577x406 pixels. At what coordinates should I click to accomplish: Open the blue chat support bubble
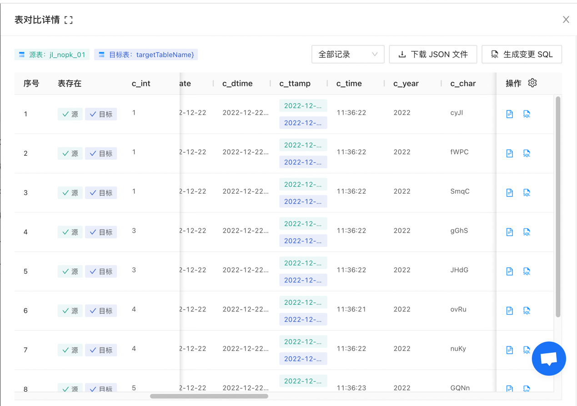549,359
